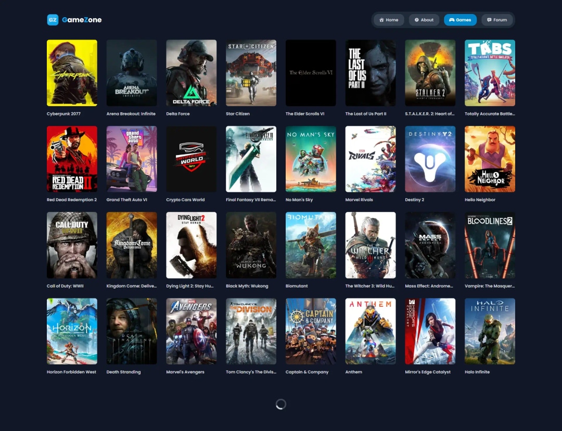Open the Marvel's Avengers cover
Image resolution: width=562 pixels, height=431 pixels.
coord(191,332)
